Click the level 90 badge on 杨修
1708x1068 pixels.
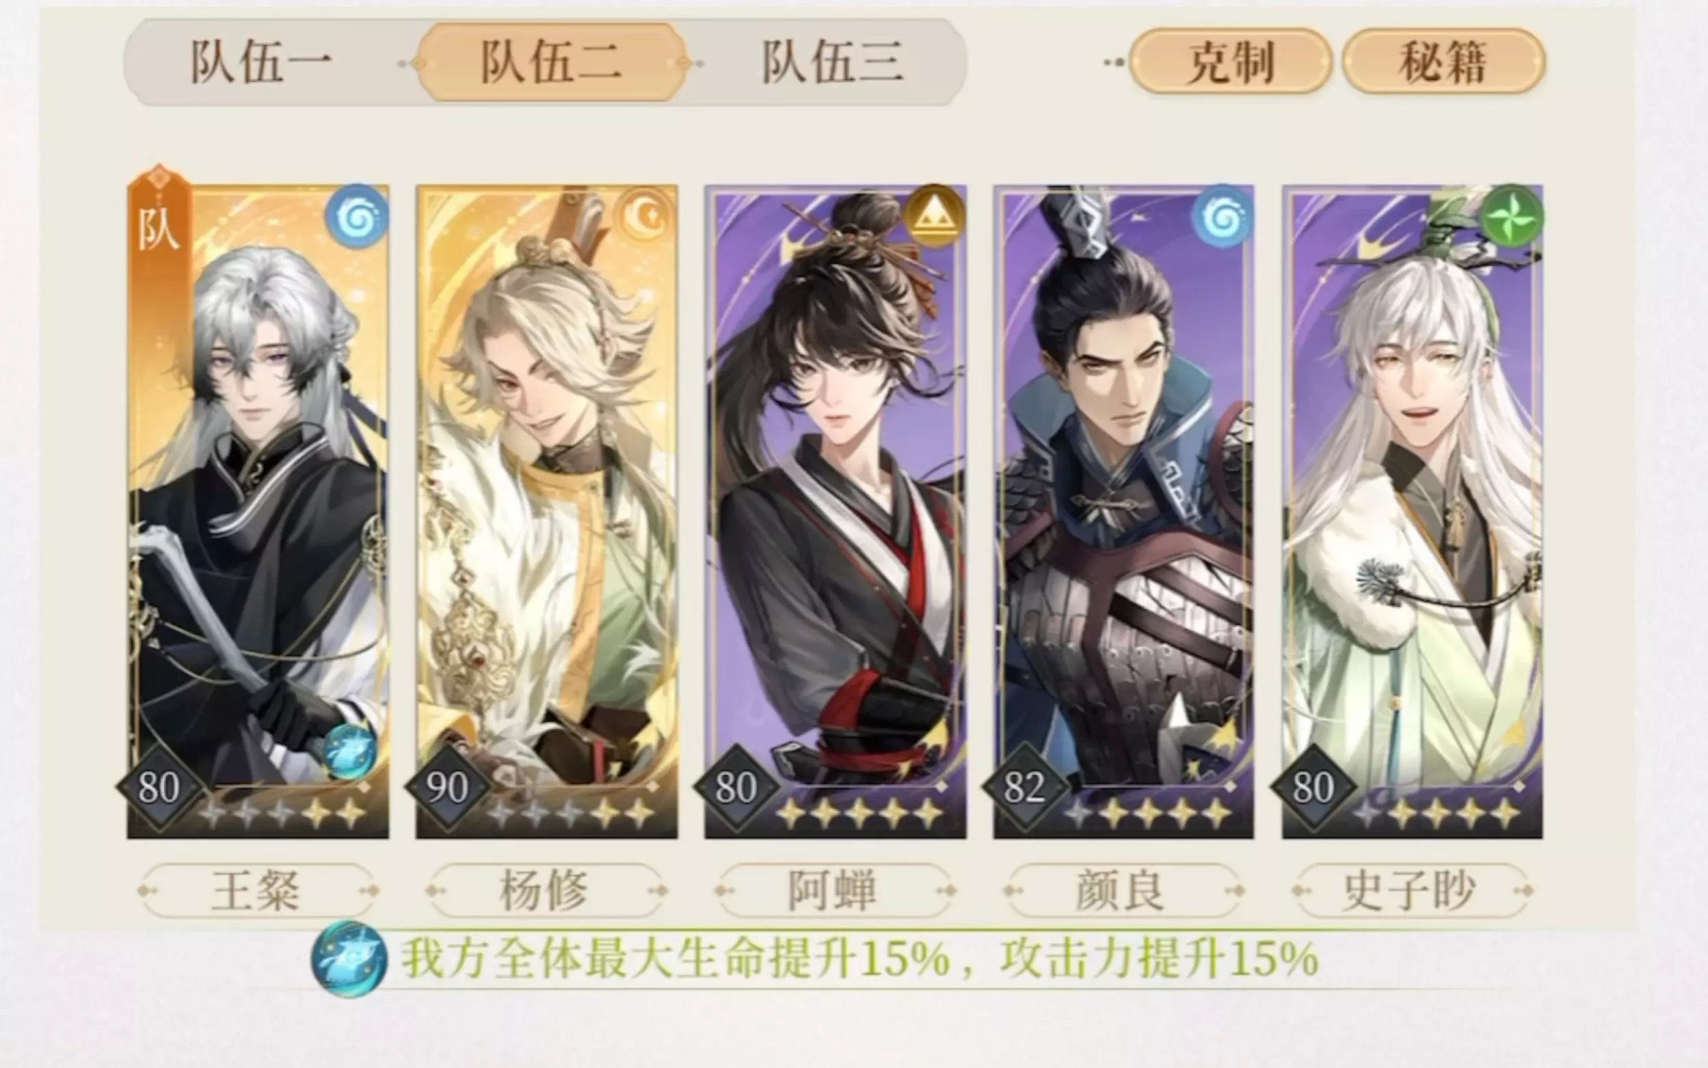[448, 788]
